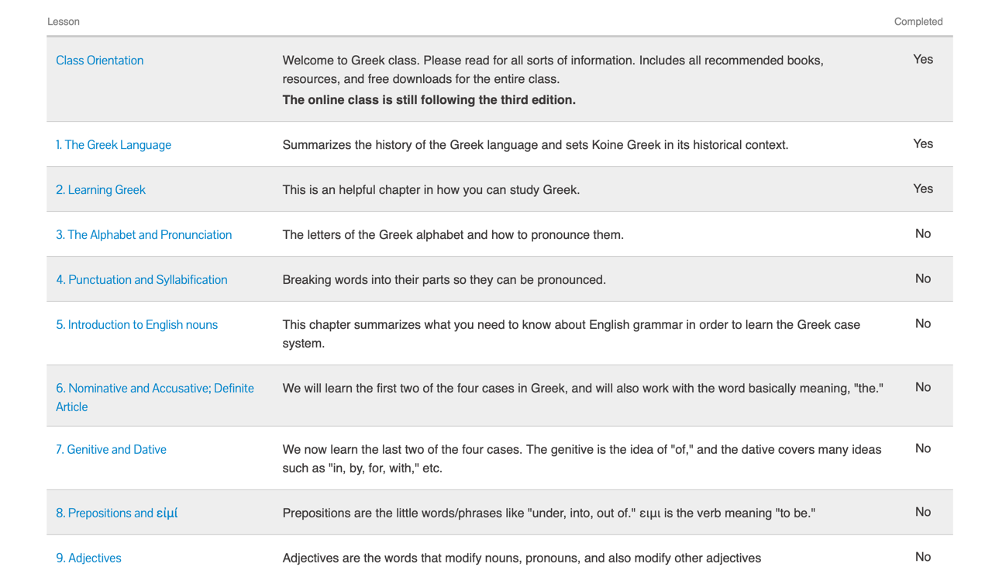Click the Koine Greek history description text
The image size is (992, 574).
click(535, 145)
